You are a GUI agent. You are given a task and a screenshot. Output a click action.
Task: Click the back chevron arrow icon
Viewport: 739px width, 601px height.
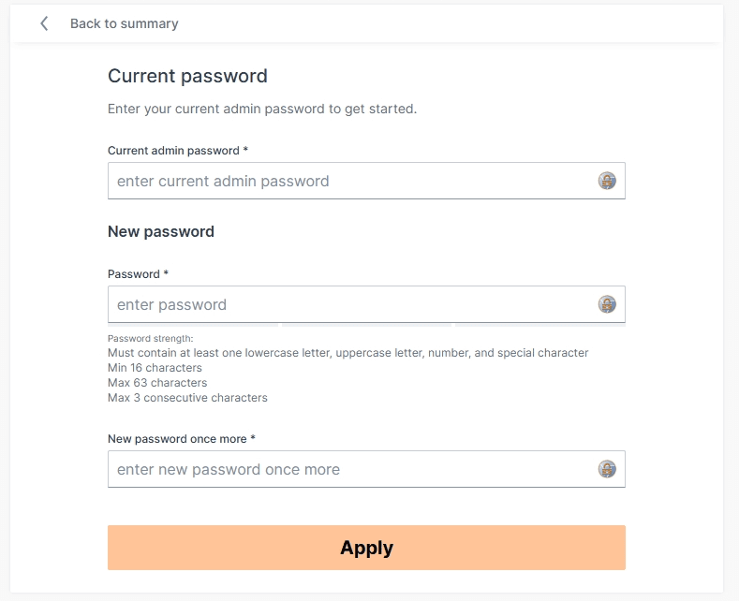44,23
